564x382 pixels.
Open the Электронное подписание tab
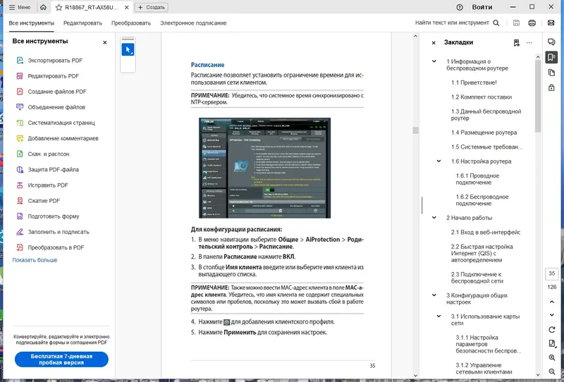tap(193, 23)
